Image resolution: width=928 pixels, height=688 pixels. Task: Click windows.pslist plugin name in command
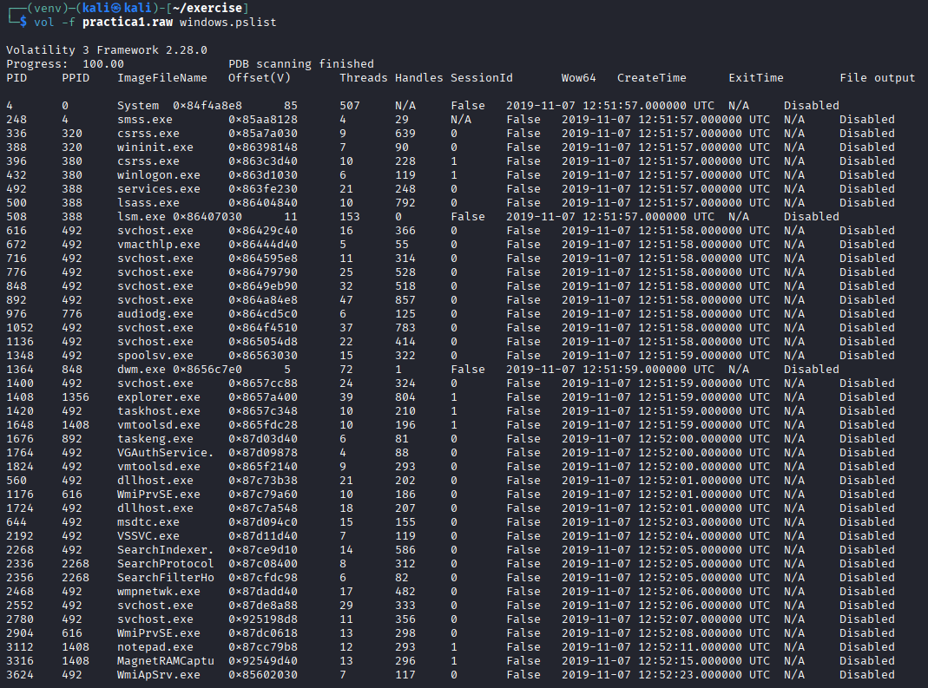[x=228, y=22]
